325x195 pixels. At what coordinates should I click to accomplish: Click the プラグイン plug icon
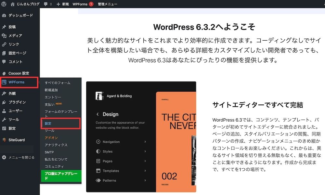[x=4, y=102]
